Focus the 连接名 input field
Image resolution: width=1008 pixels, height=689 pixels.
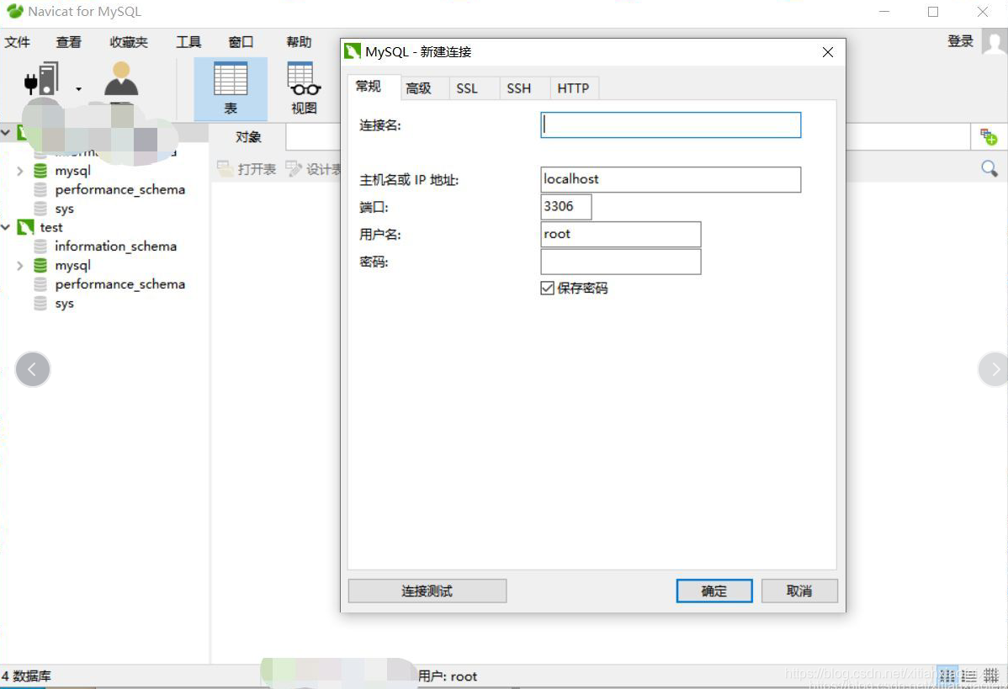point(671,125)
